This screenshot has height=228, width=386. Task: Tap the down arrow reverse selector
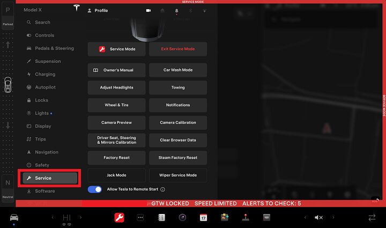tap(8, 126)
